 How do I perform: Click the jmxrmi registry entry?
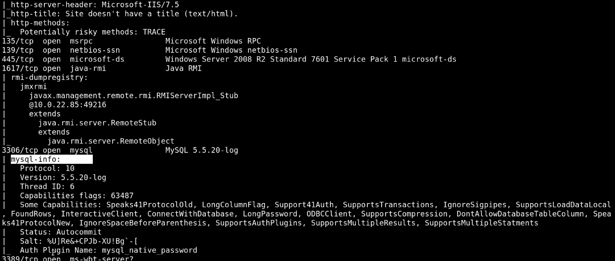[x=34, y=86]
